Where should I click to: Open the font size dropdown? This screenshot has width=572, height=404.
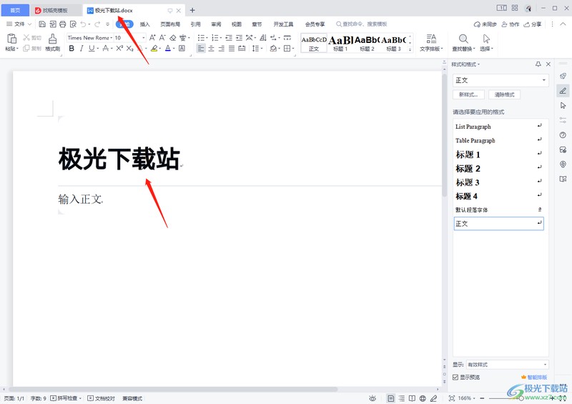tap(144, 38)
